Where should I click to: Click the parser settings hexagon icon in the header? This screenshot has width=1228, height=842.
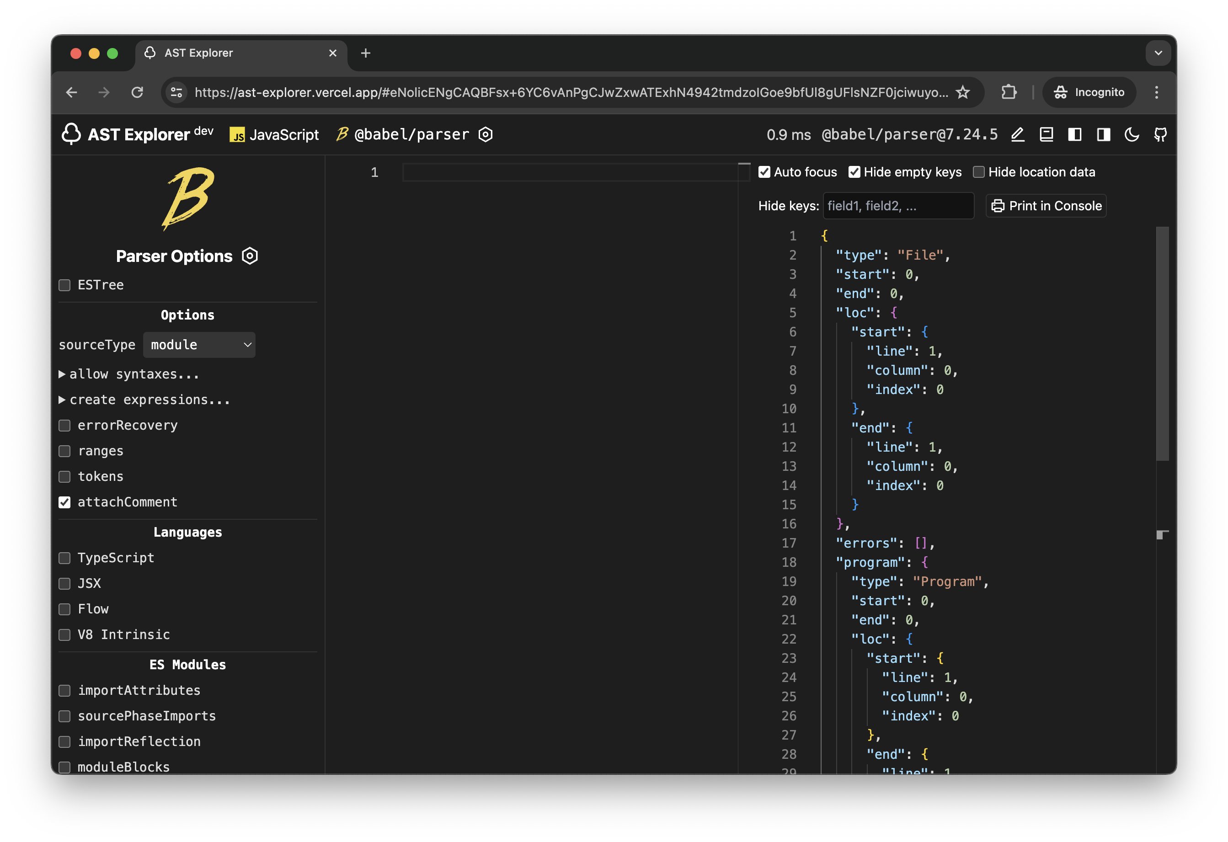coord(485,135)
